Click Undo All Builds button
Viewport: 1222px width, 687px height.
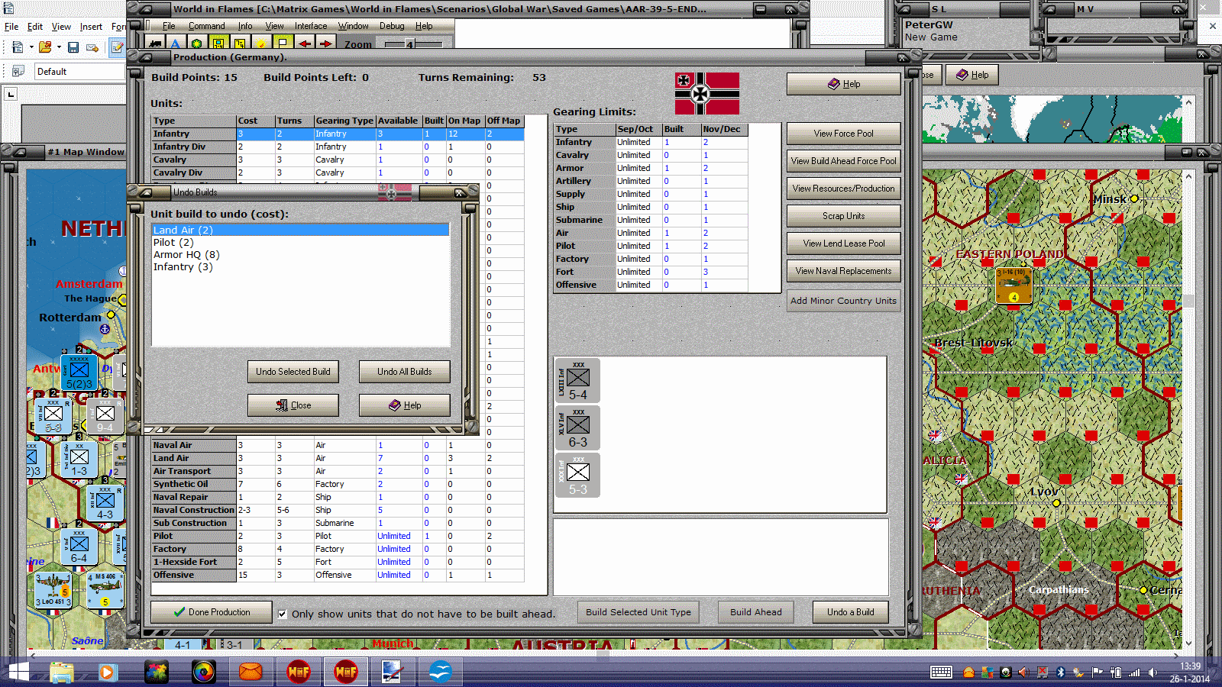[405, 372]
